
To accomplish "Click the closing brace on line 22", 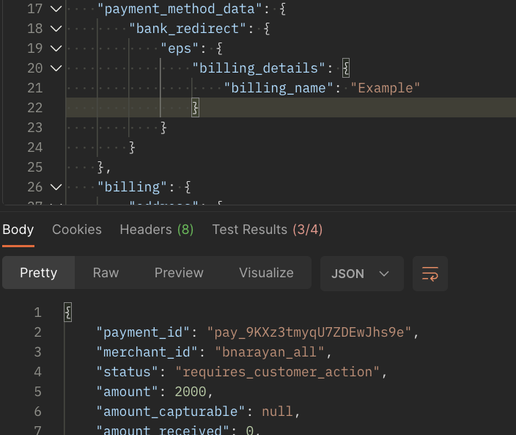I will (x=195, y=108).
